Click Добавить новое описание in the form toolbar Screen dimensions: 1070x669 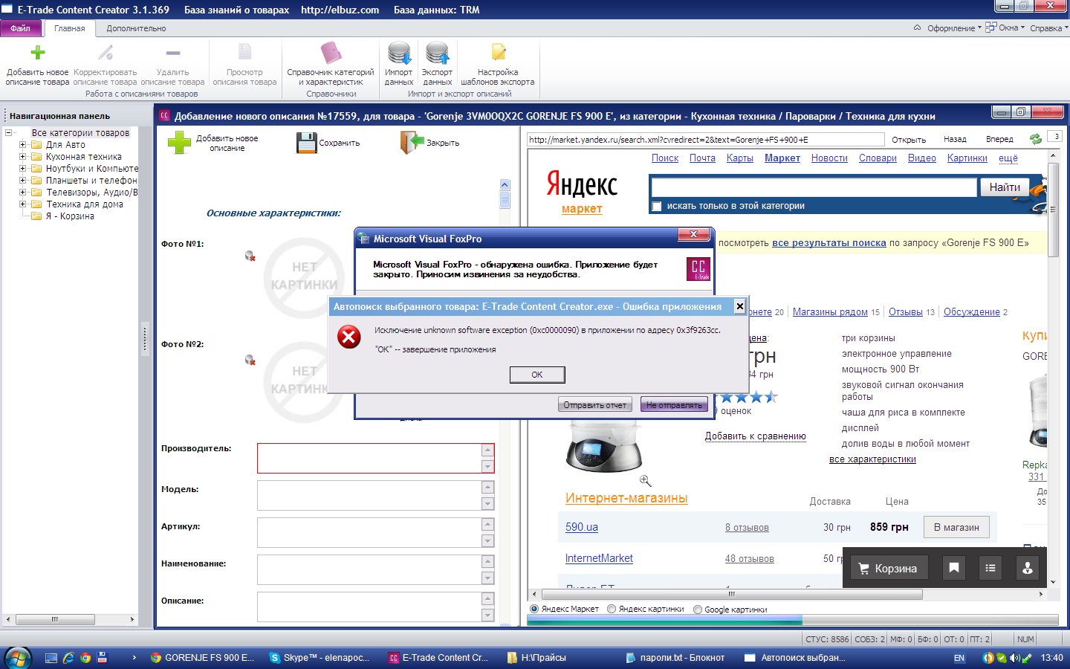pyautogui.click(x=213, y=143)
